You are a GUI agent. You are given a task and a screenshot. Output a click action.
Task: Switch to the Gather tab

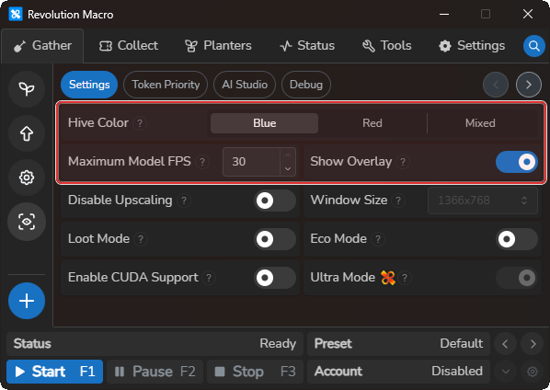(x=42, y=46)
